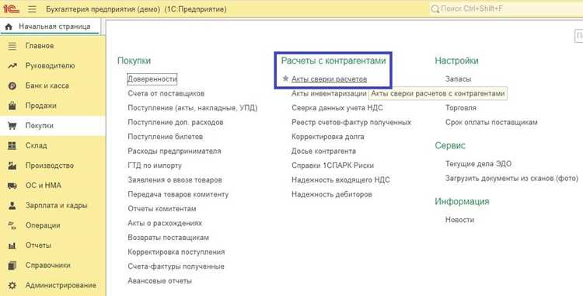Open Корректировка поступления
Image resolution: width=583 pixels, height=296 pixels.
click(x=176, y=252)
